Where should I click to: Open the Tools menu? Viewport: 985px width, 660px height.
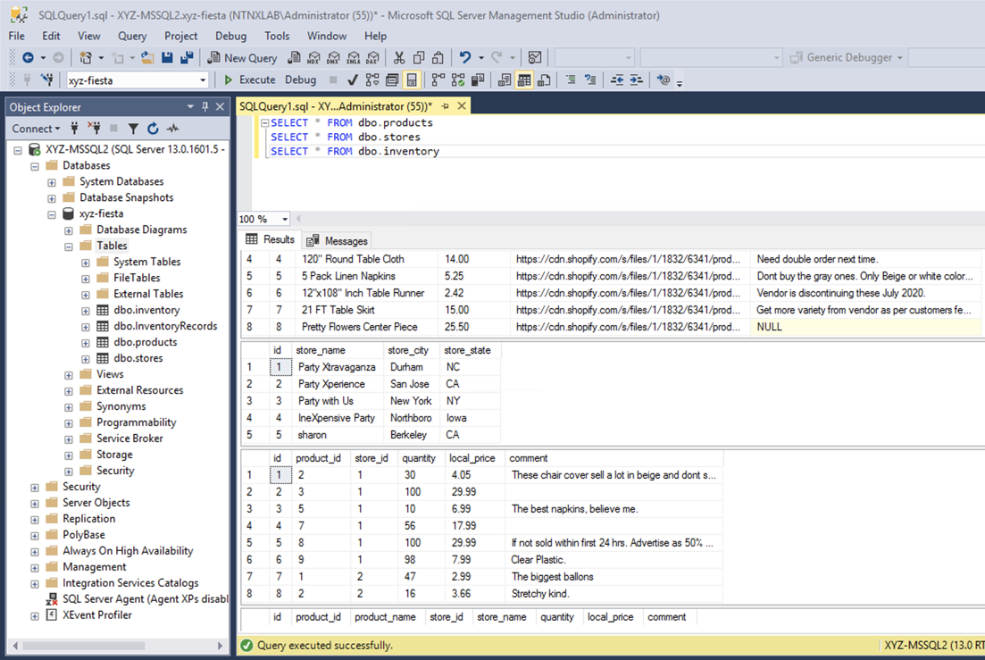(277, 36)
